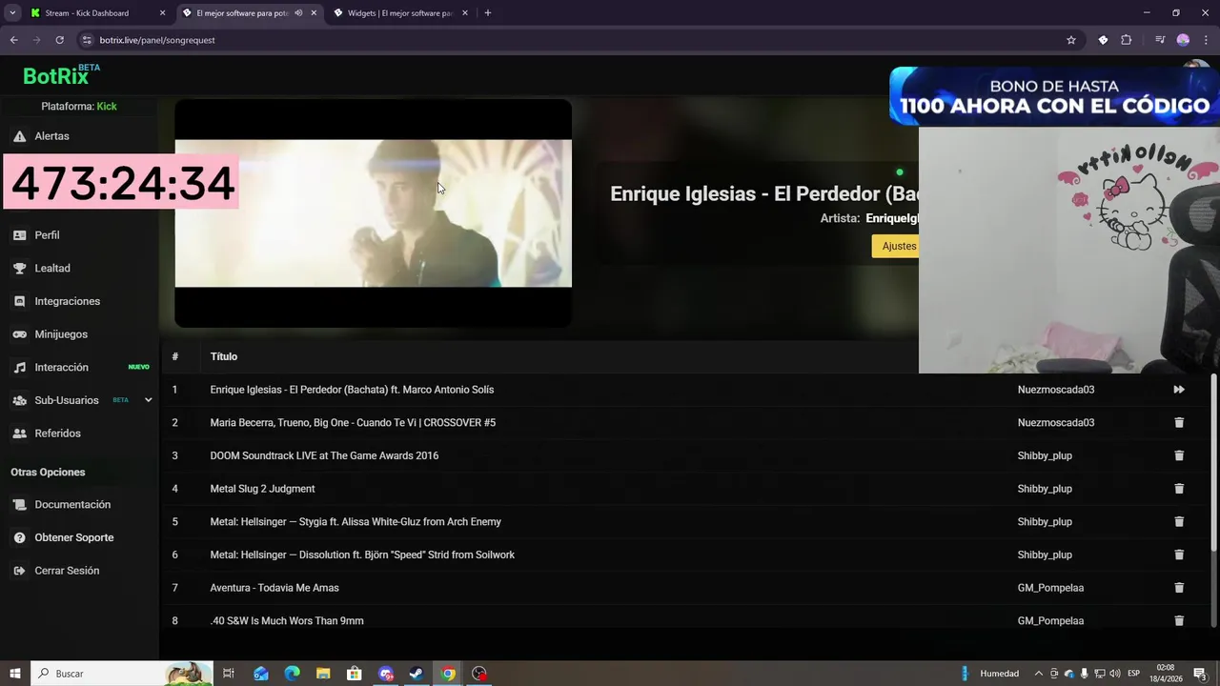
Task: Open the Perfil page
Action: (47, 235)
